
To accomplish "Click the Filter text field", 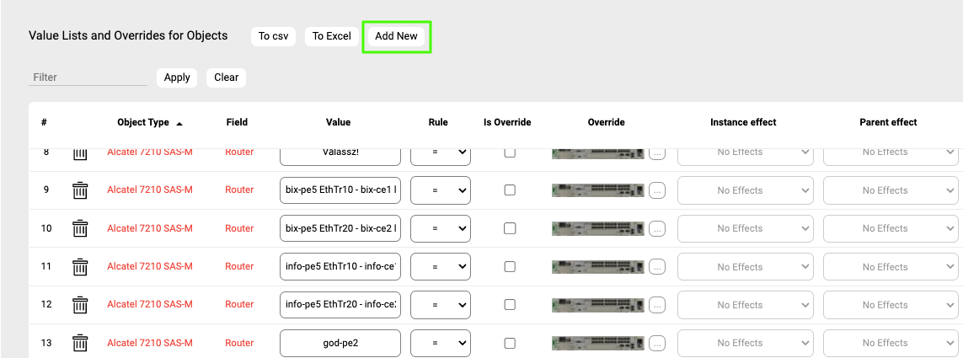I will point(88,77).
